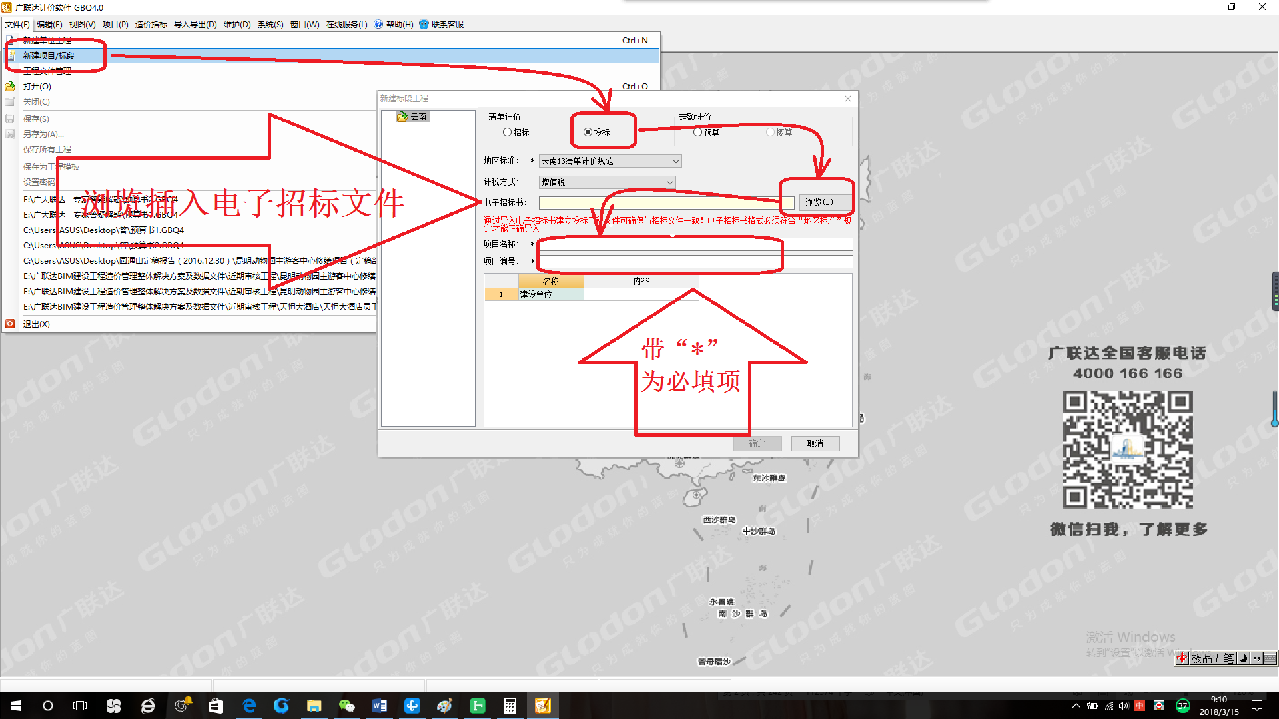This screenshot has width=1279, height=719.
Task: Launch Internet Explorer from the taskbar
Action: (147, 706)
